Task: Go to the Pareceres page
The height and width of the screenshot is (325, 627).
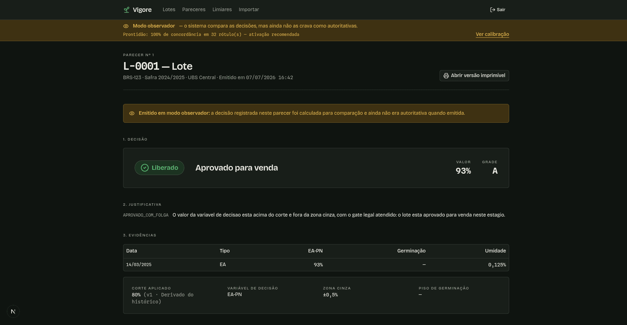Action: click(x=194, y=10)
